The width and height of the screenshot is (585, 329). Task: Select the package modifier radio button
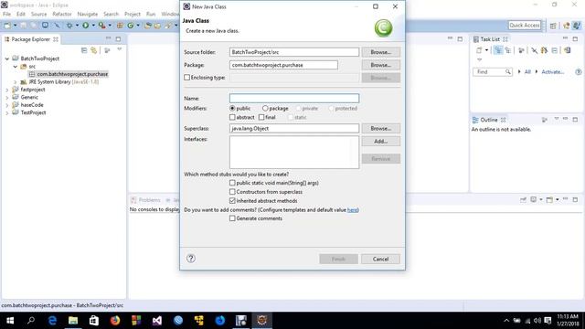pos(265,108)
